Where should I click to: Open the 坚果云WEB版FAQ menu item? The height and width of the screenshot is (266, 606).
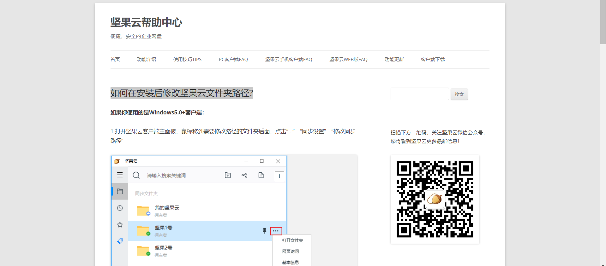pyautogui.click(x=348, y=59)
